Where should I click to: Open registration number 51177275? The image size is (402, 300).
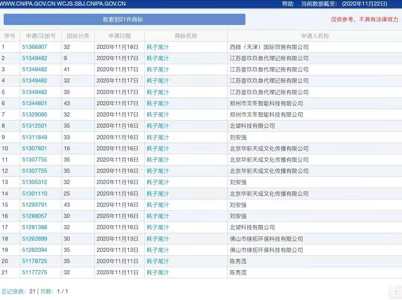(35, 272)
